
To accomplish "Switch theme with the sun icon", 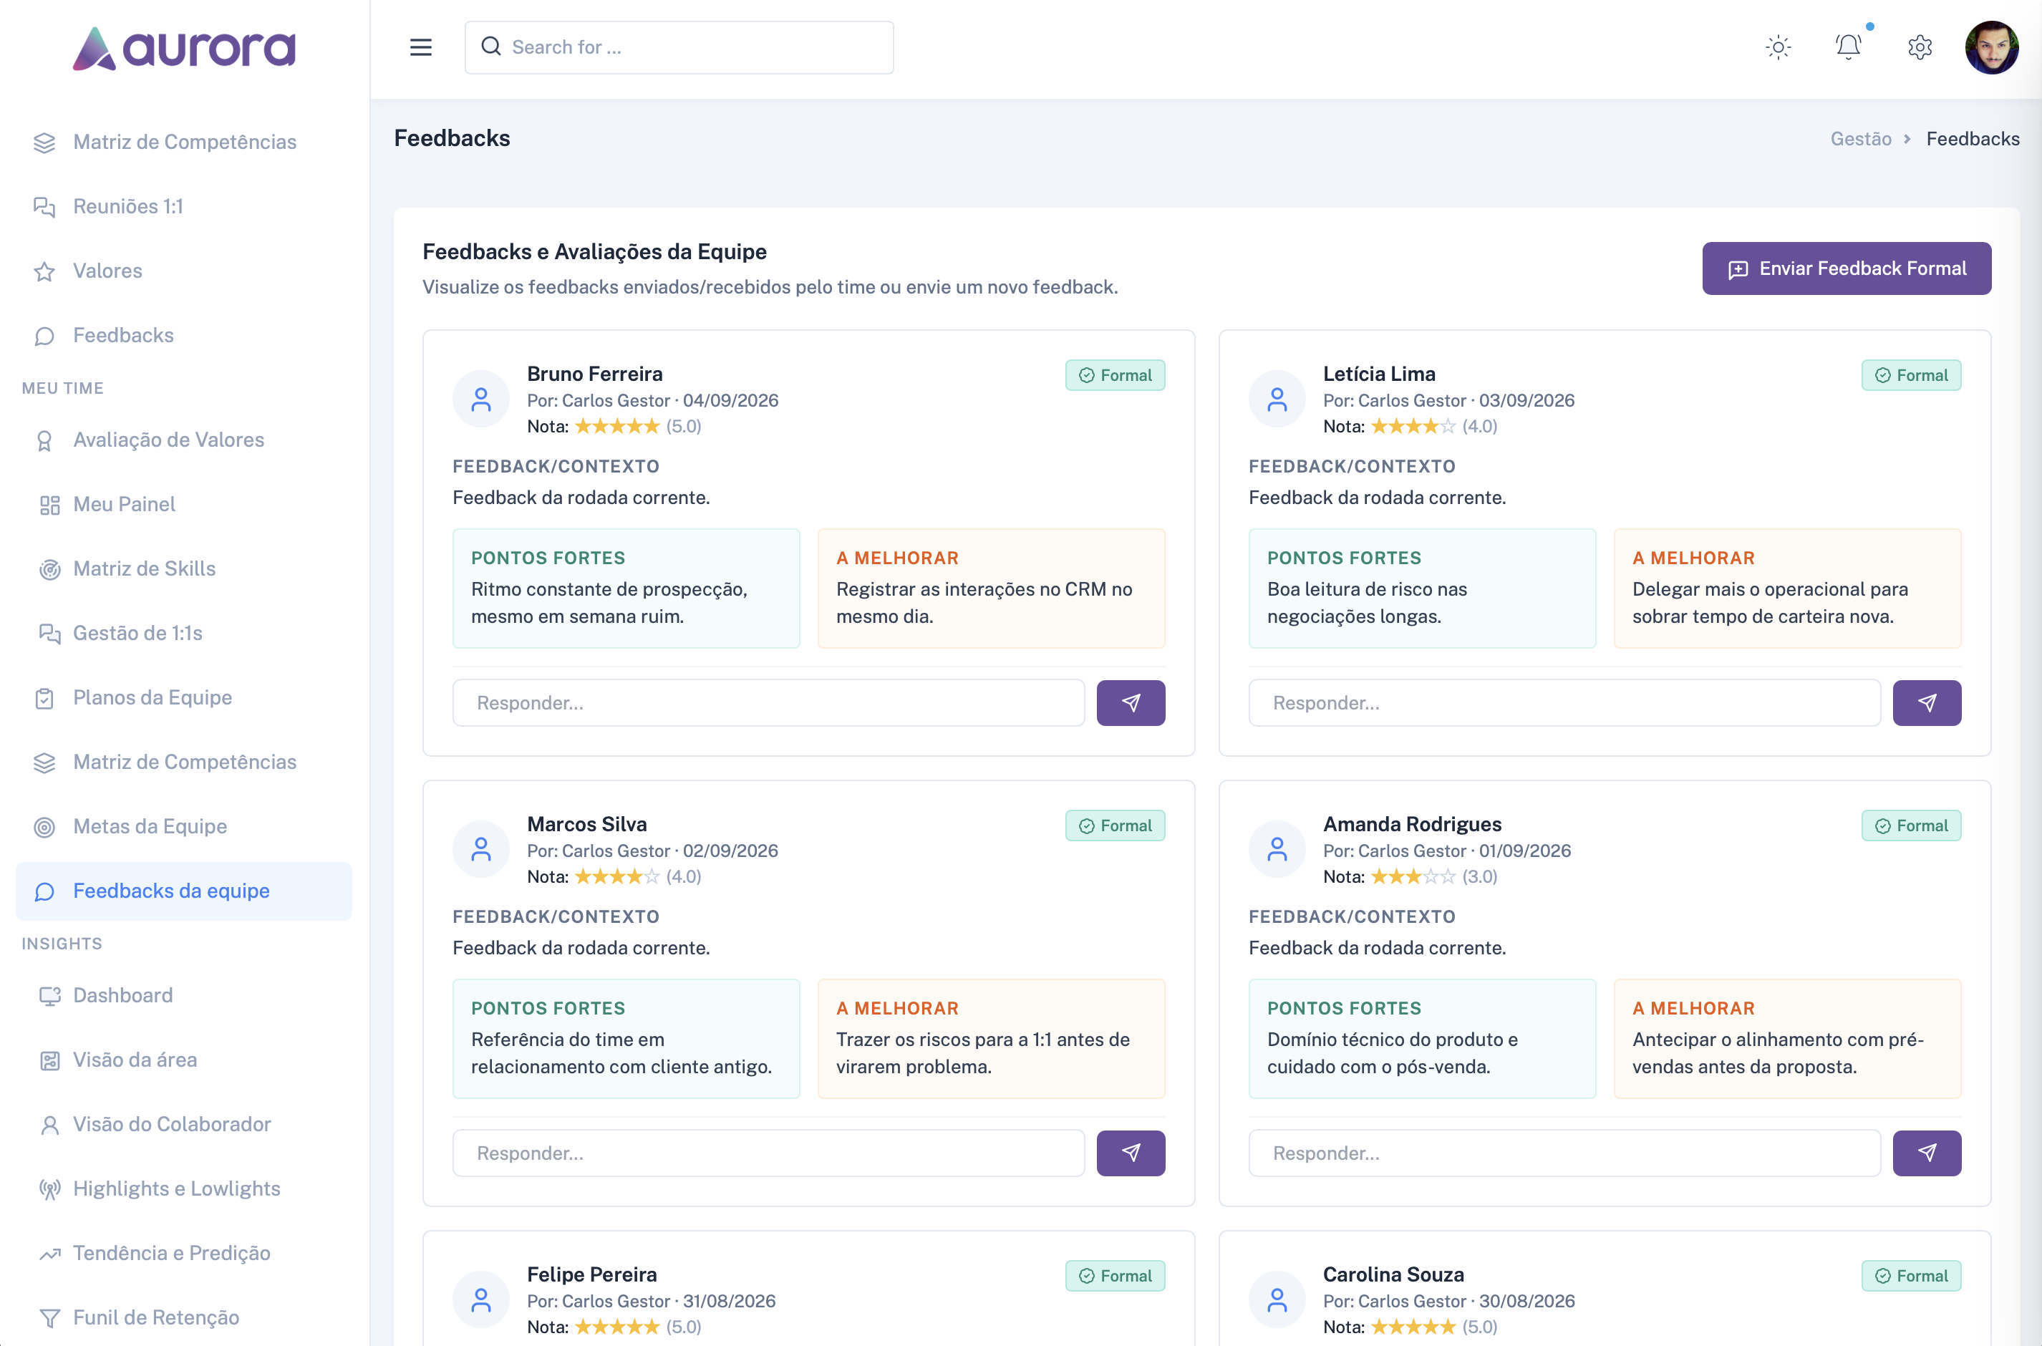I will pyautogui.click(x=1779, y=47).
